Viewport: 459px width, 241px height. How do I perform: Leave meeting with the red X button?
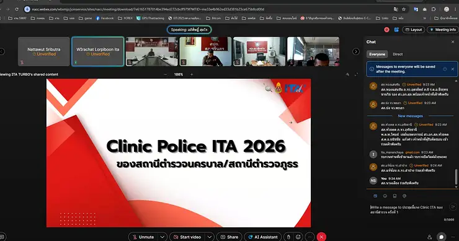[321, 237]
